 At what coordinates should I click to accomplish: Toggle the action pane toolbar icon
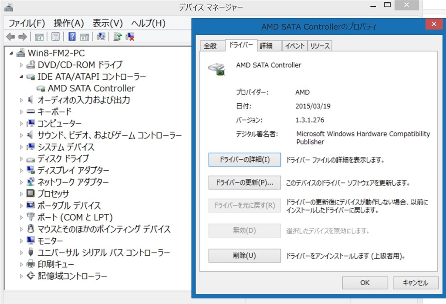pyautogui.click(x=84, y=37)
